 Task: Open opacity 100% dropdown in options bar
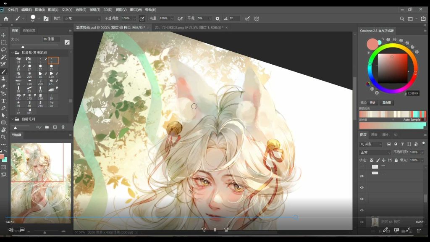134,18
